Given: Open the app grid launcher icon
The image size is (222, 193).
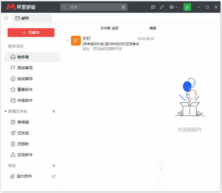Looking at the screenshot, I should click(6, 18).
